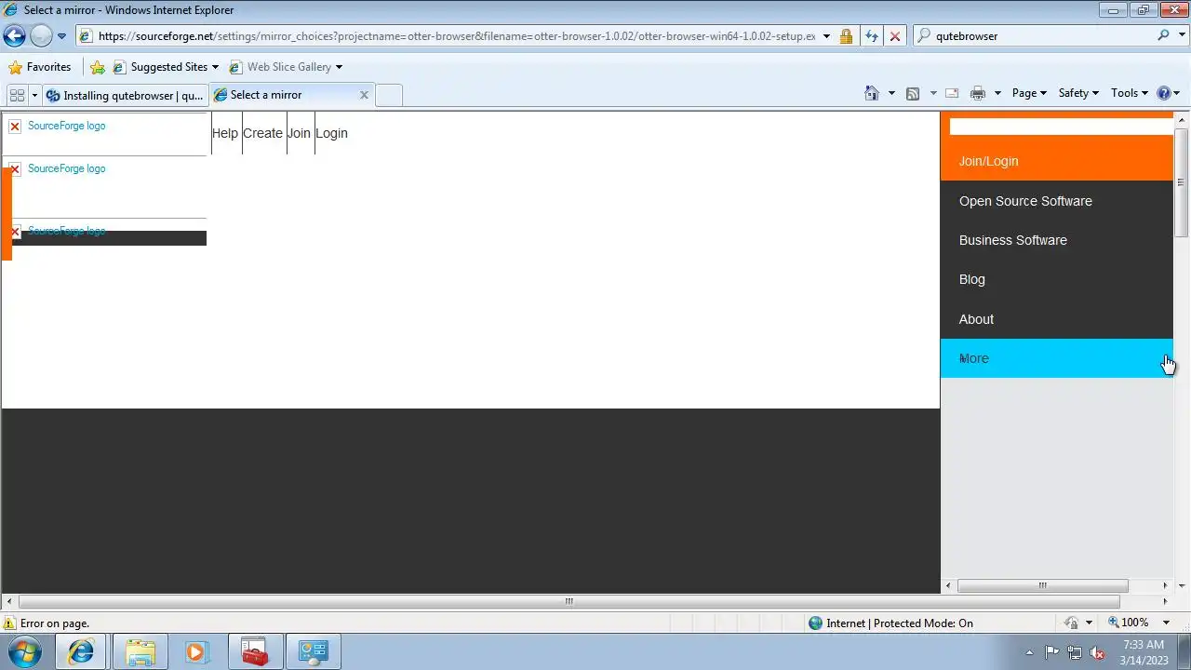Image resolution: width=1191 pixels, height=670 pixels.
Task: Click the Login link on the page
Action: click(x=331, y=133)
